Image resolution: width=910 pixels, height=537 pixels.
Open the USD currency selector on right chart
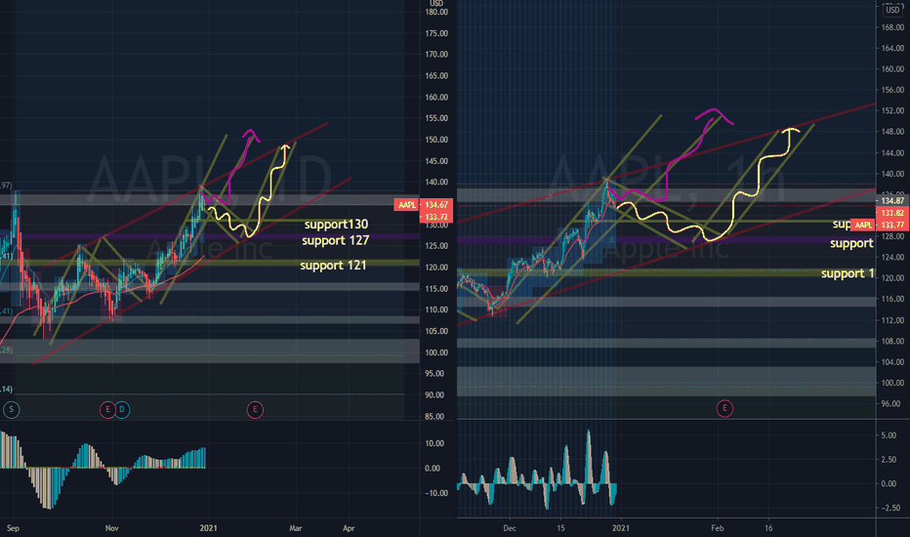tap(892, 10)
